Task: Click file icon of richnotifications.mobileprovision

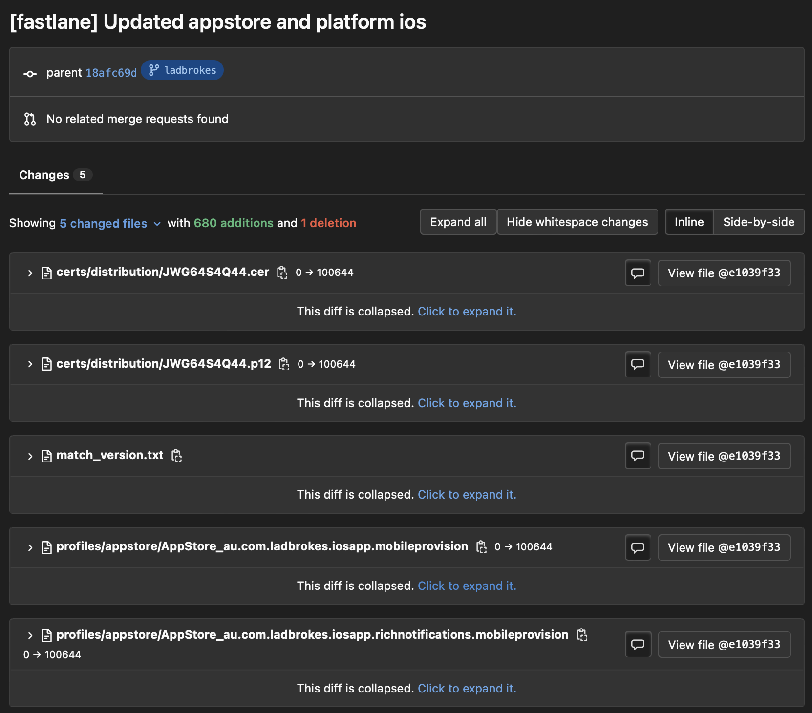Action: tap(46, 635)
